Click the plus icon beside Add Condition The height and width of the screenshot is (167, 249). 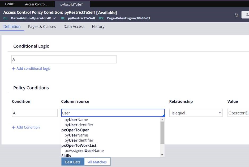[x=14, y=127]
